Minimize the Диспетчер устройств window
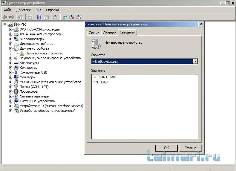The height and width of the screenshot is (171, 236). click(x=223, y=3)
